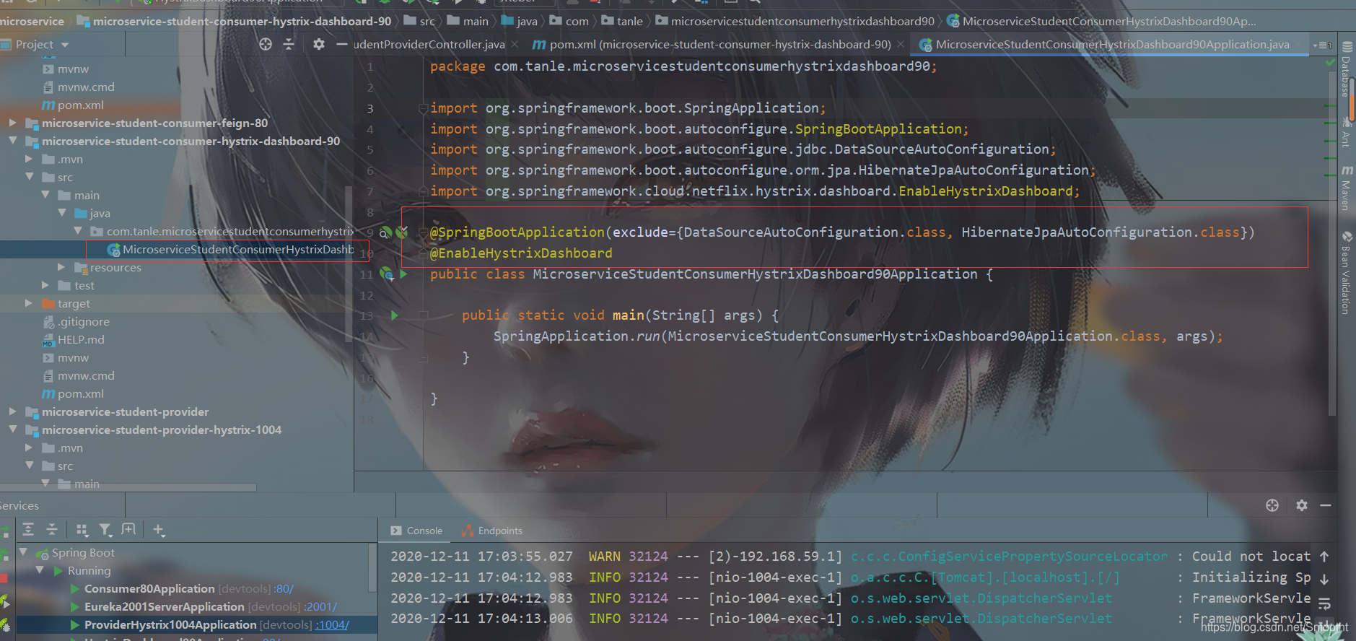
Task: Switch to pom.xml hystrix-dashboard-90 tab
Action: 712,45
